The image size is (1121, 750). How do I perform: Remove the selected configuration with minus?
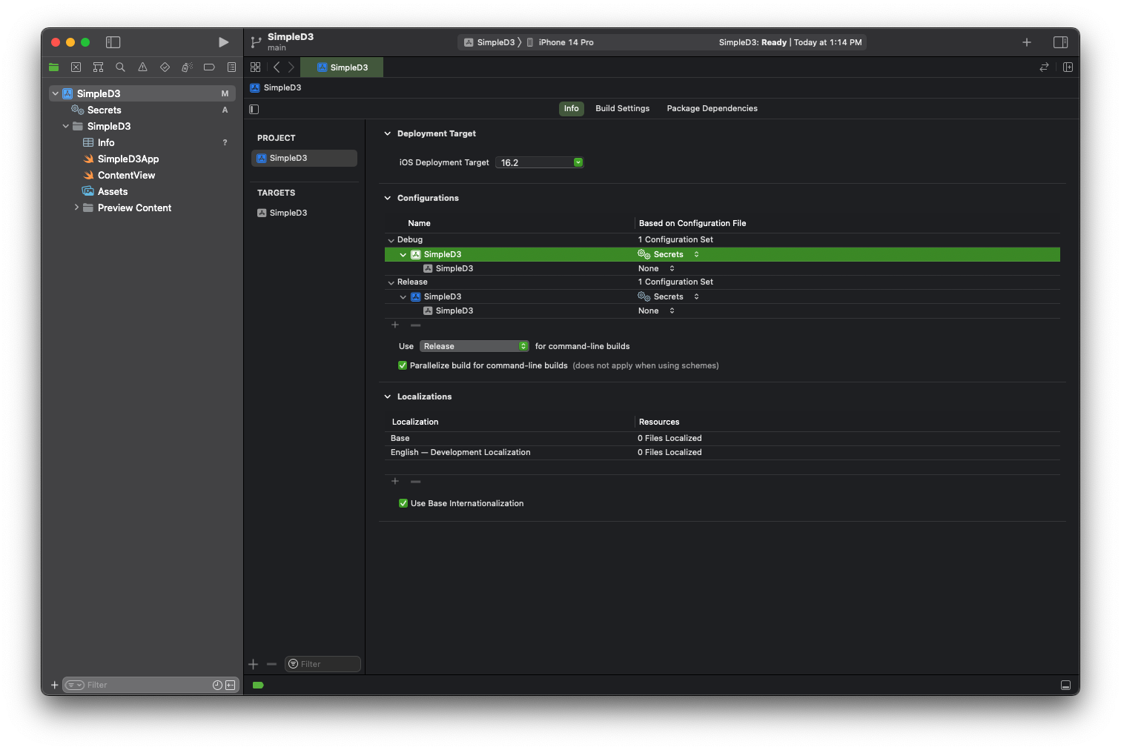tap(416, 325)
